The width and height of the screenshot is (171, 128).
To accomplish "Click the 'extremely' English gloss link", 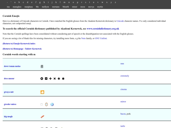I will (x=125, y=76).
